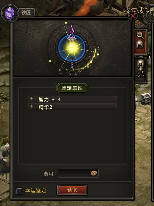Click the 鉴定属性 section header
This screenshot has width=154, height=206.
(x=72, y=88)
